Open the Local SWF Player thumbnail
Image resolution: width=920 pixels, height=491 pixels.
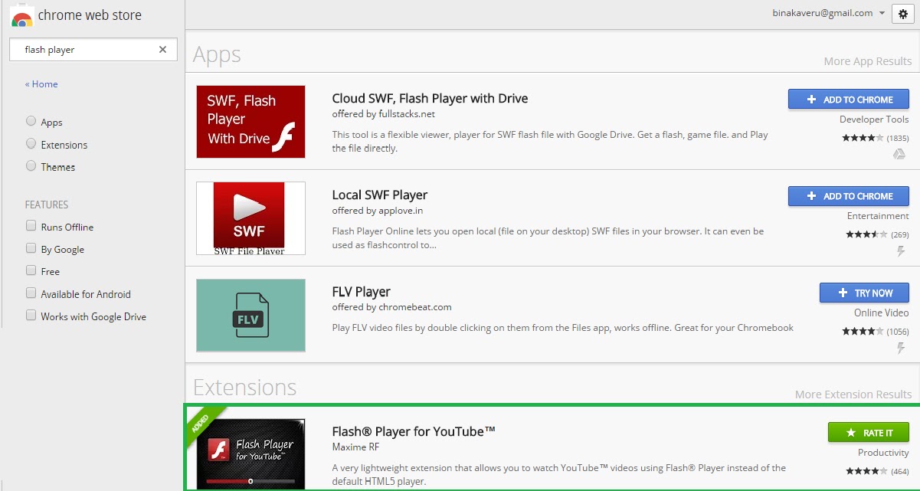pos(250,218)
